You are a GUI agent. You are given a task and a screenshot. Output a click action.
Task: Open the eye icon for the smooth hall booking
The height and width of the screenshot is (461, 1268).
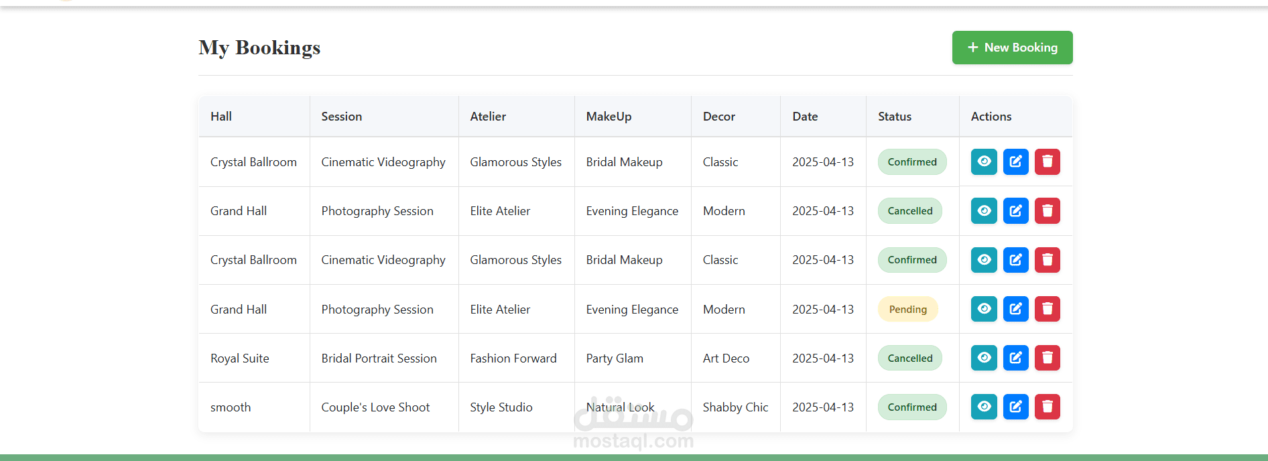(x=984, y=407)
